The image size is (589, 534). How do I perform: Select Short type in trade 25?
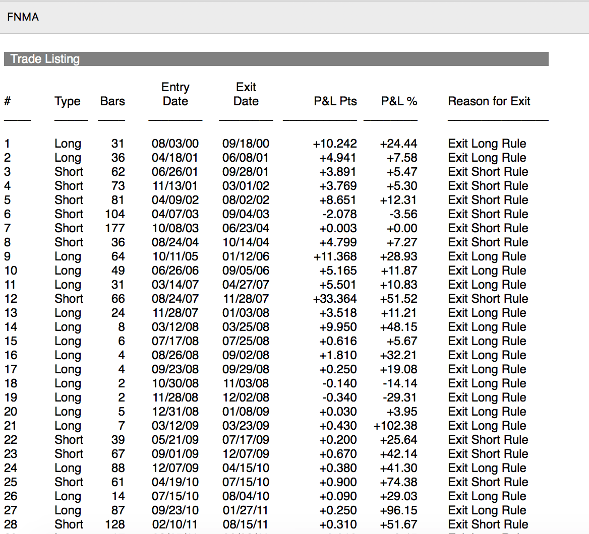tap(69, 482)
